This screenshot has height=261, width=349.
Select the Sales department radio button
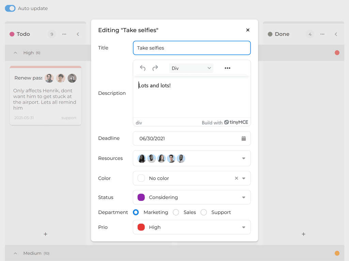(x=176, y=212)
